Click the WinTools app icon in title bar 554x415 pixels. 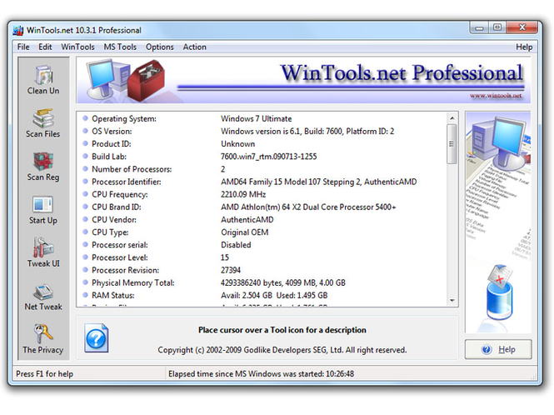pyautogui.click(x=18, y=30)
